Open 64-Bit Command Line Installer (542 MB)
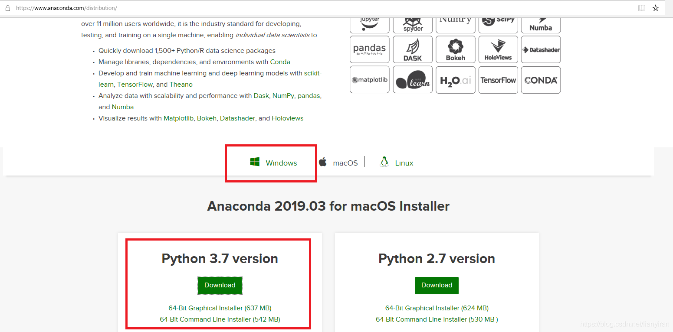 point(220,319)
